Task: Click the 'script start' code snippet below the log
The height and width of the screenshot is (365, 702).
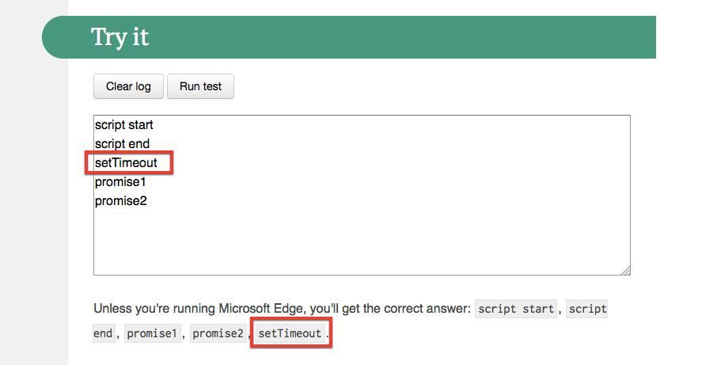Action: (516, 309)
